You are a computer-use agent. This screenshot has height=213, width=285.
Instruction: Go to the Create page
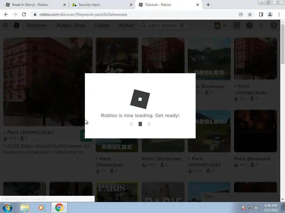point(102,25)
